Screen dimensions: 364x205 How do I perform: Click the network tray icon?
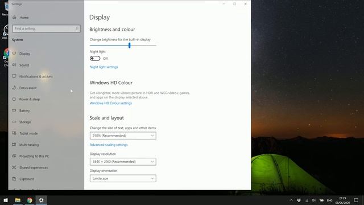pyautogui.click(x=307, y=200)
